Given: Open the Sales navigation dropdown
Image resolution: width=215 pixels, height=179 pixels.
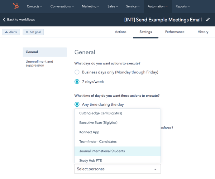Looking at the screenshot, I should pyautogui.click(x=113, y=6).
